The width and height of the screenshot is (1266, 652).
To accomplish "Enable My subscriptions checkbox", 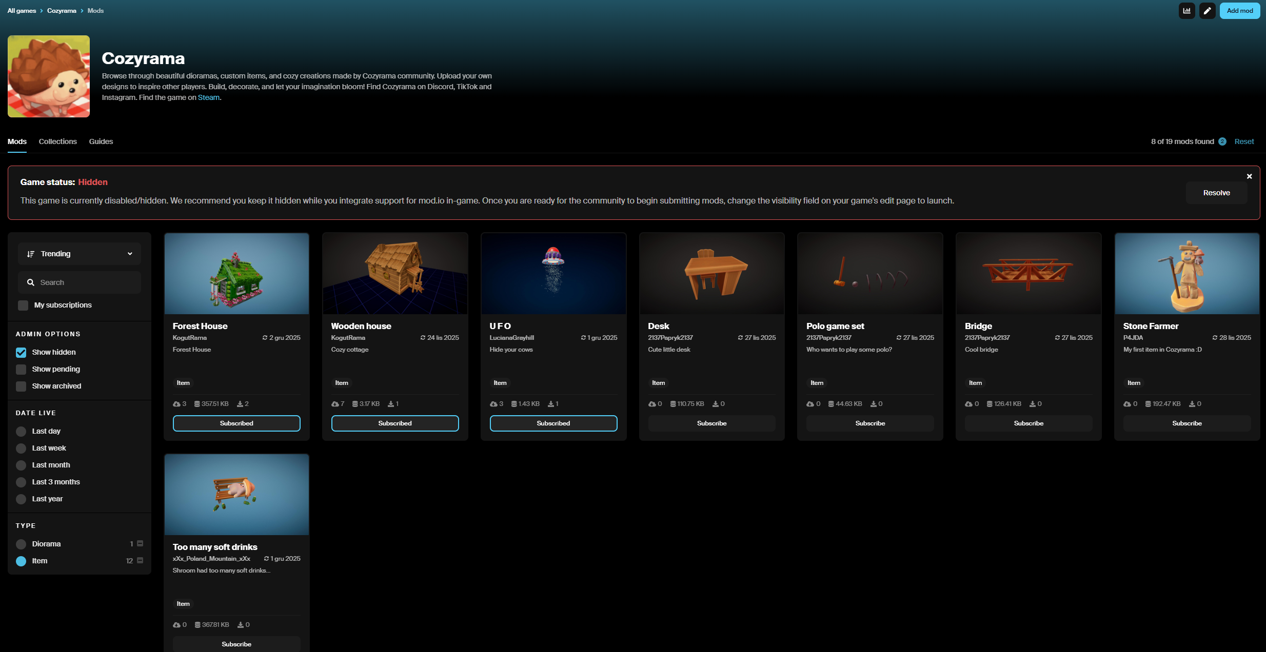I will (x=23, y=305).
